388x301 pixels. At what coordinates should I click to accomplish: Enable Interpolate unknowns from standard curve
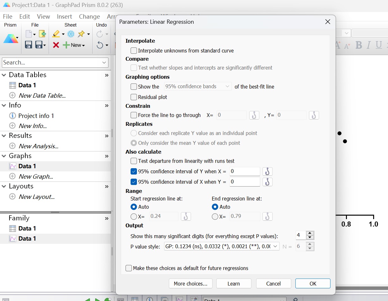pos(134,51)
